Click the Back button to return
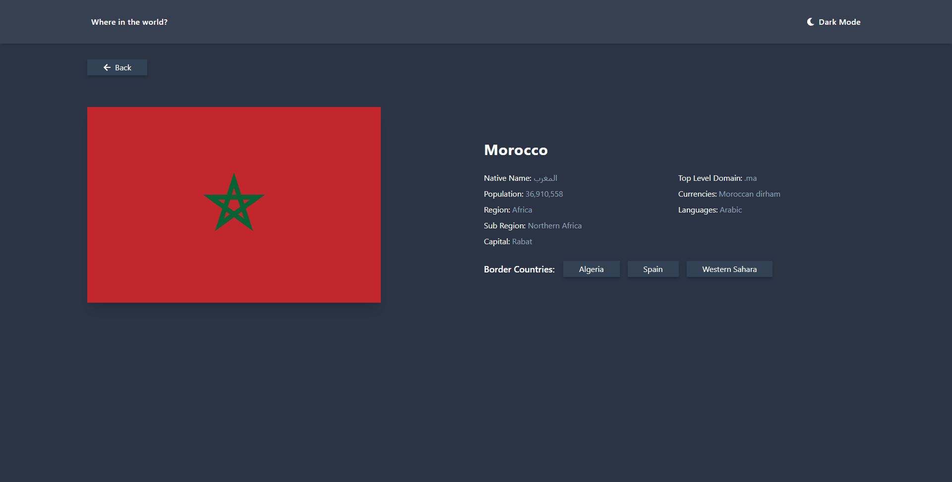952x482 pixels. coord(117,67)
